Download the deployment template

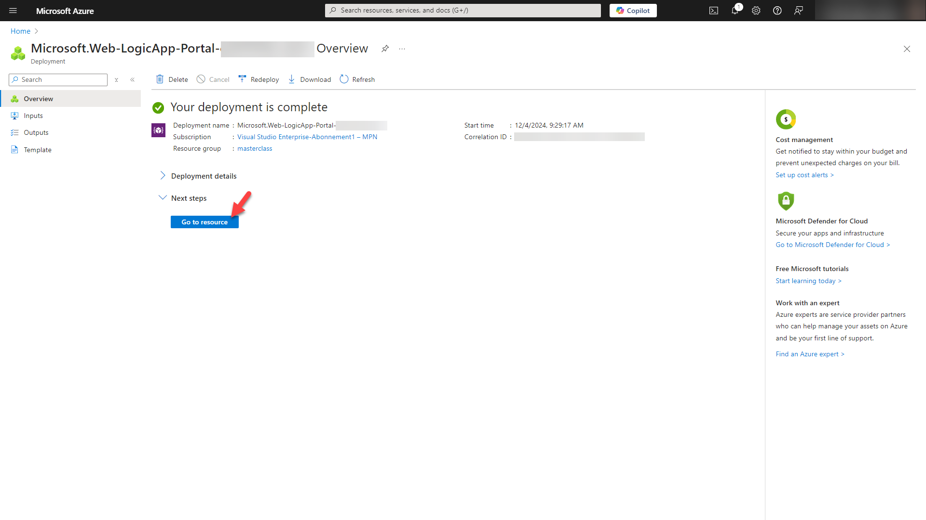[310, 79]
